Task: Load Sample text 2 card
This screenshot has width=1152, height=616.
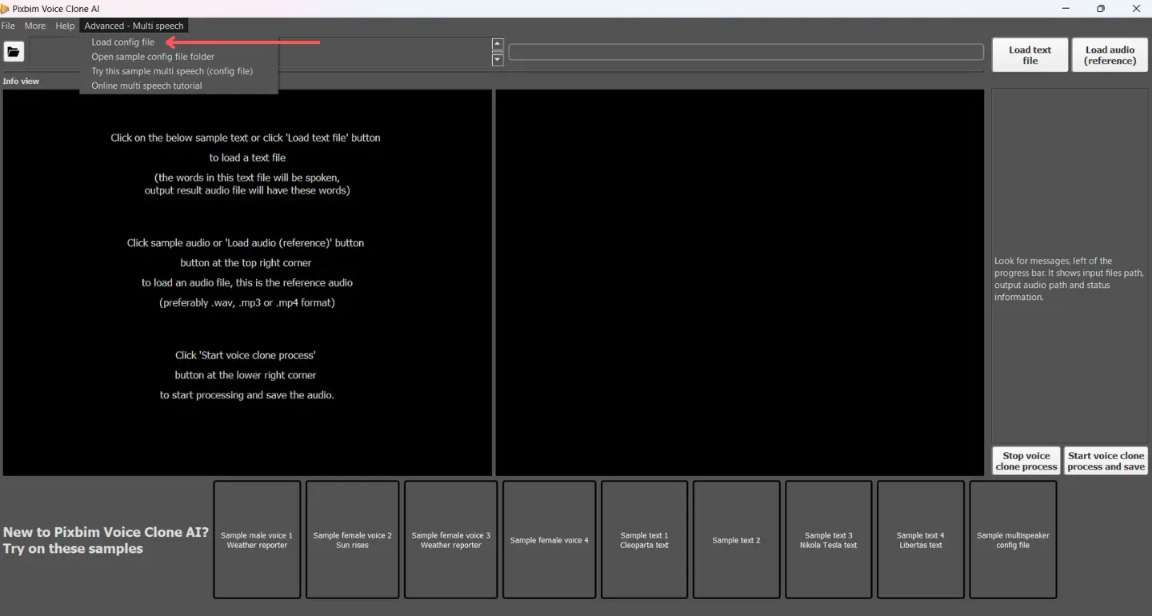Action: pyautogui.click(x=736, y=540)
